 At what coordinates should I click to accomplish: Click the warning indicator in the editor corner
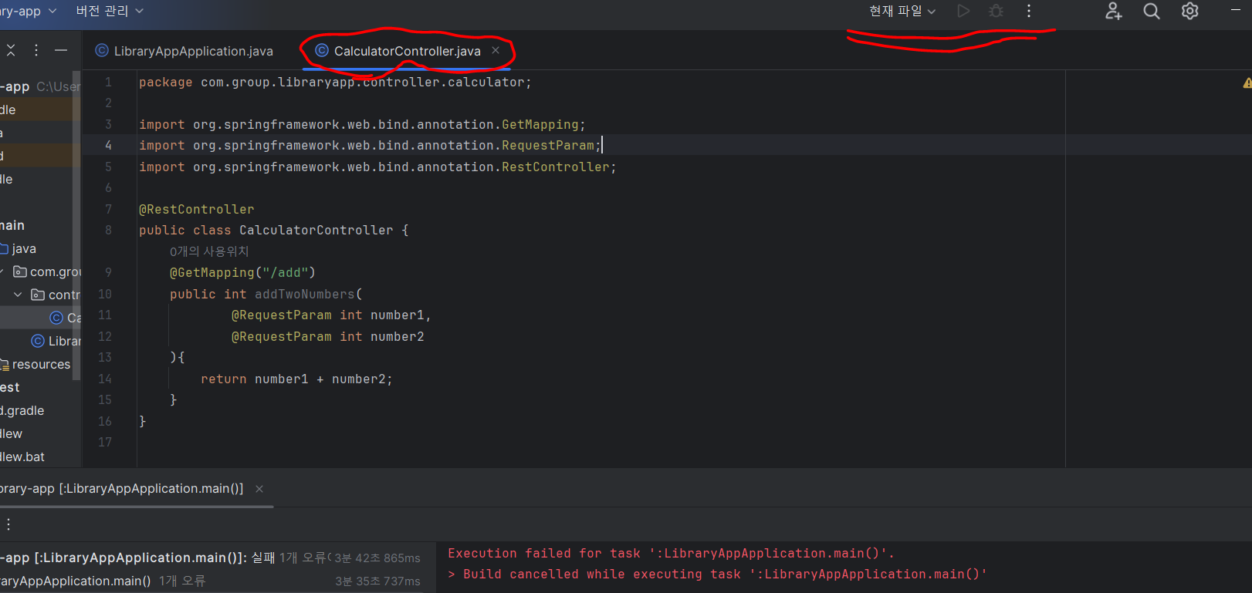[x=1247, y=83]
